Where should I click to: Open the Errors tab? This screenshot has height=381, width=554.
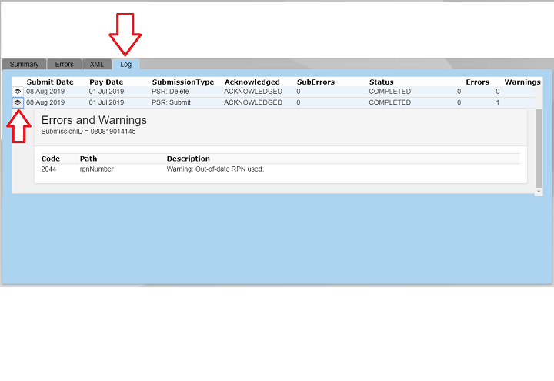tap(65, 65)
